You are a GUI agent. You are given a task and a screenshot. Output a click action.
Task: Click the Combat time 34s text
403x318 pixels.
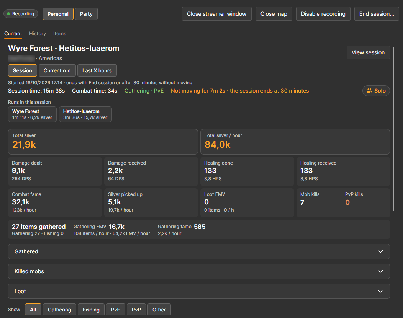tap(95, 91)
